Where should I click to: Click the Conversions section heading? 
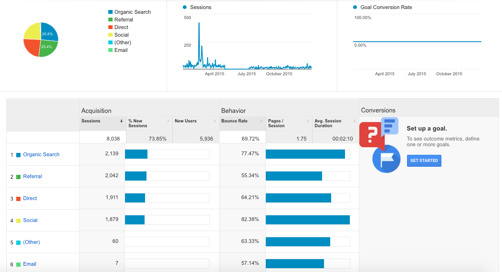tap(378, 110)
